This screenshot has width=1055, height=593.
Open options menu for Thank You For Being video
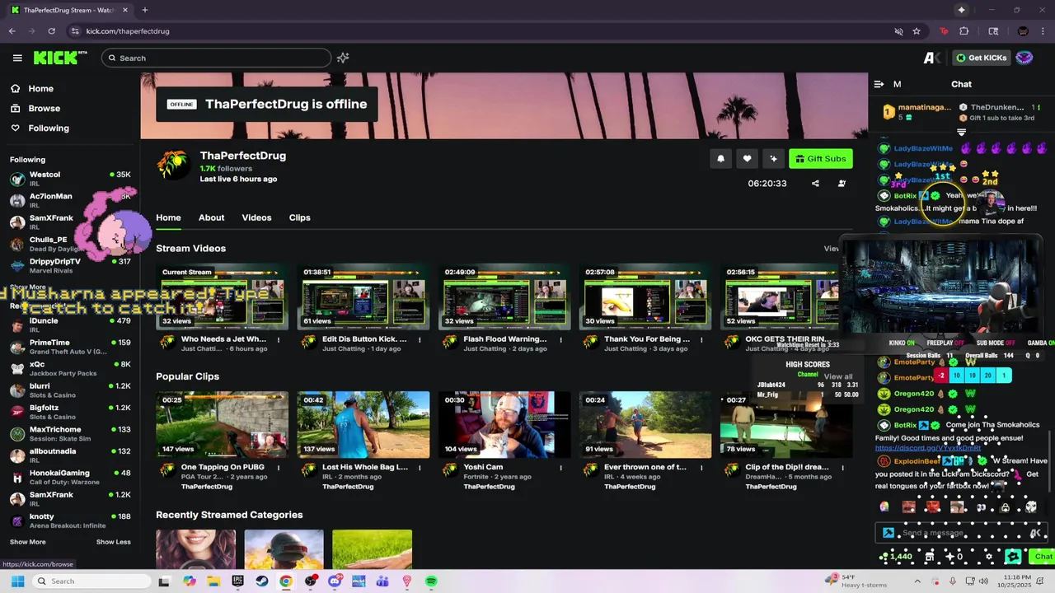(x=702, y=339)
